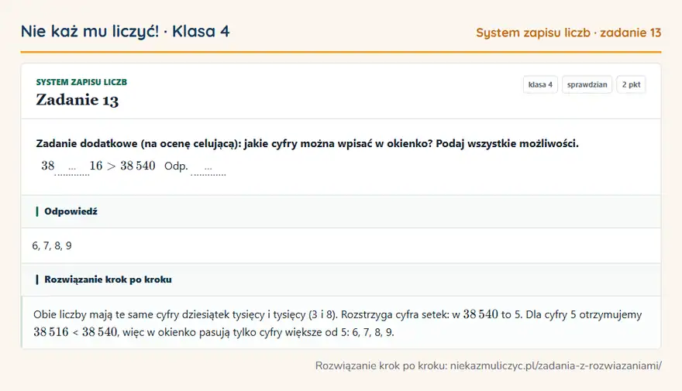Click the 'Zadanie 13' heading
This screenshot has width=682, height=391.
click(x=77, y=100)
